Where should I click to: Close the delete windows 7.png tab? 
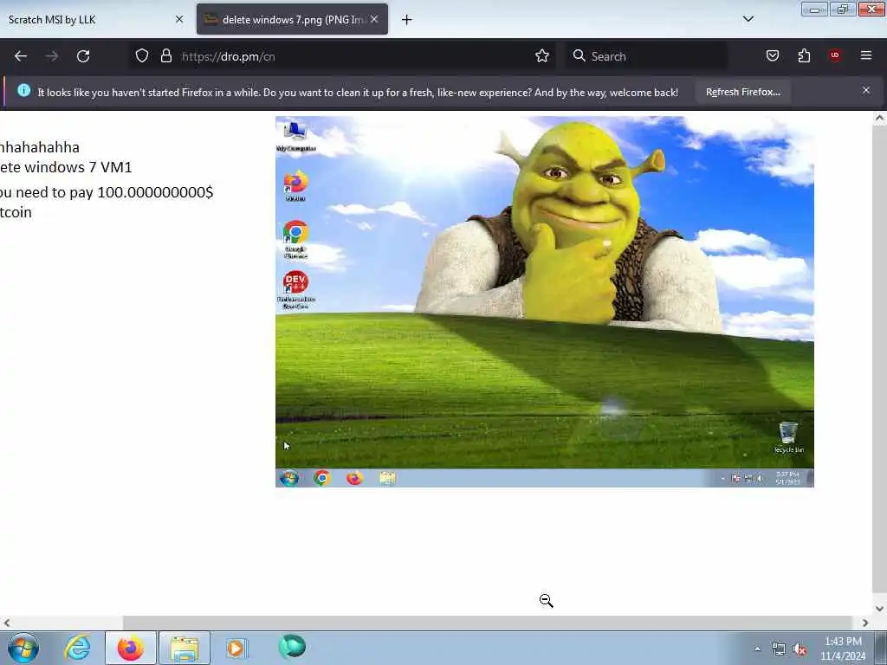click(x=374, y=19)
